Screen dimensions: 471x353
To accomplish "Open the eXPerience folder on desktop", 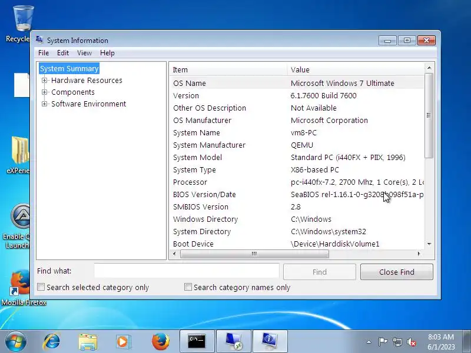I will tap(19, 155).
